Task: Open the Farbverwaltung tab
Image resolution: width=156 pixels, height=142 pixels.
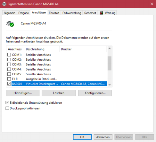Action: click(x=72, y=13)
